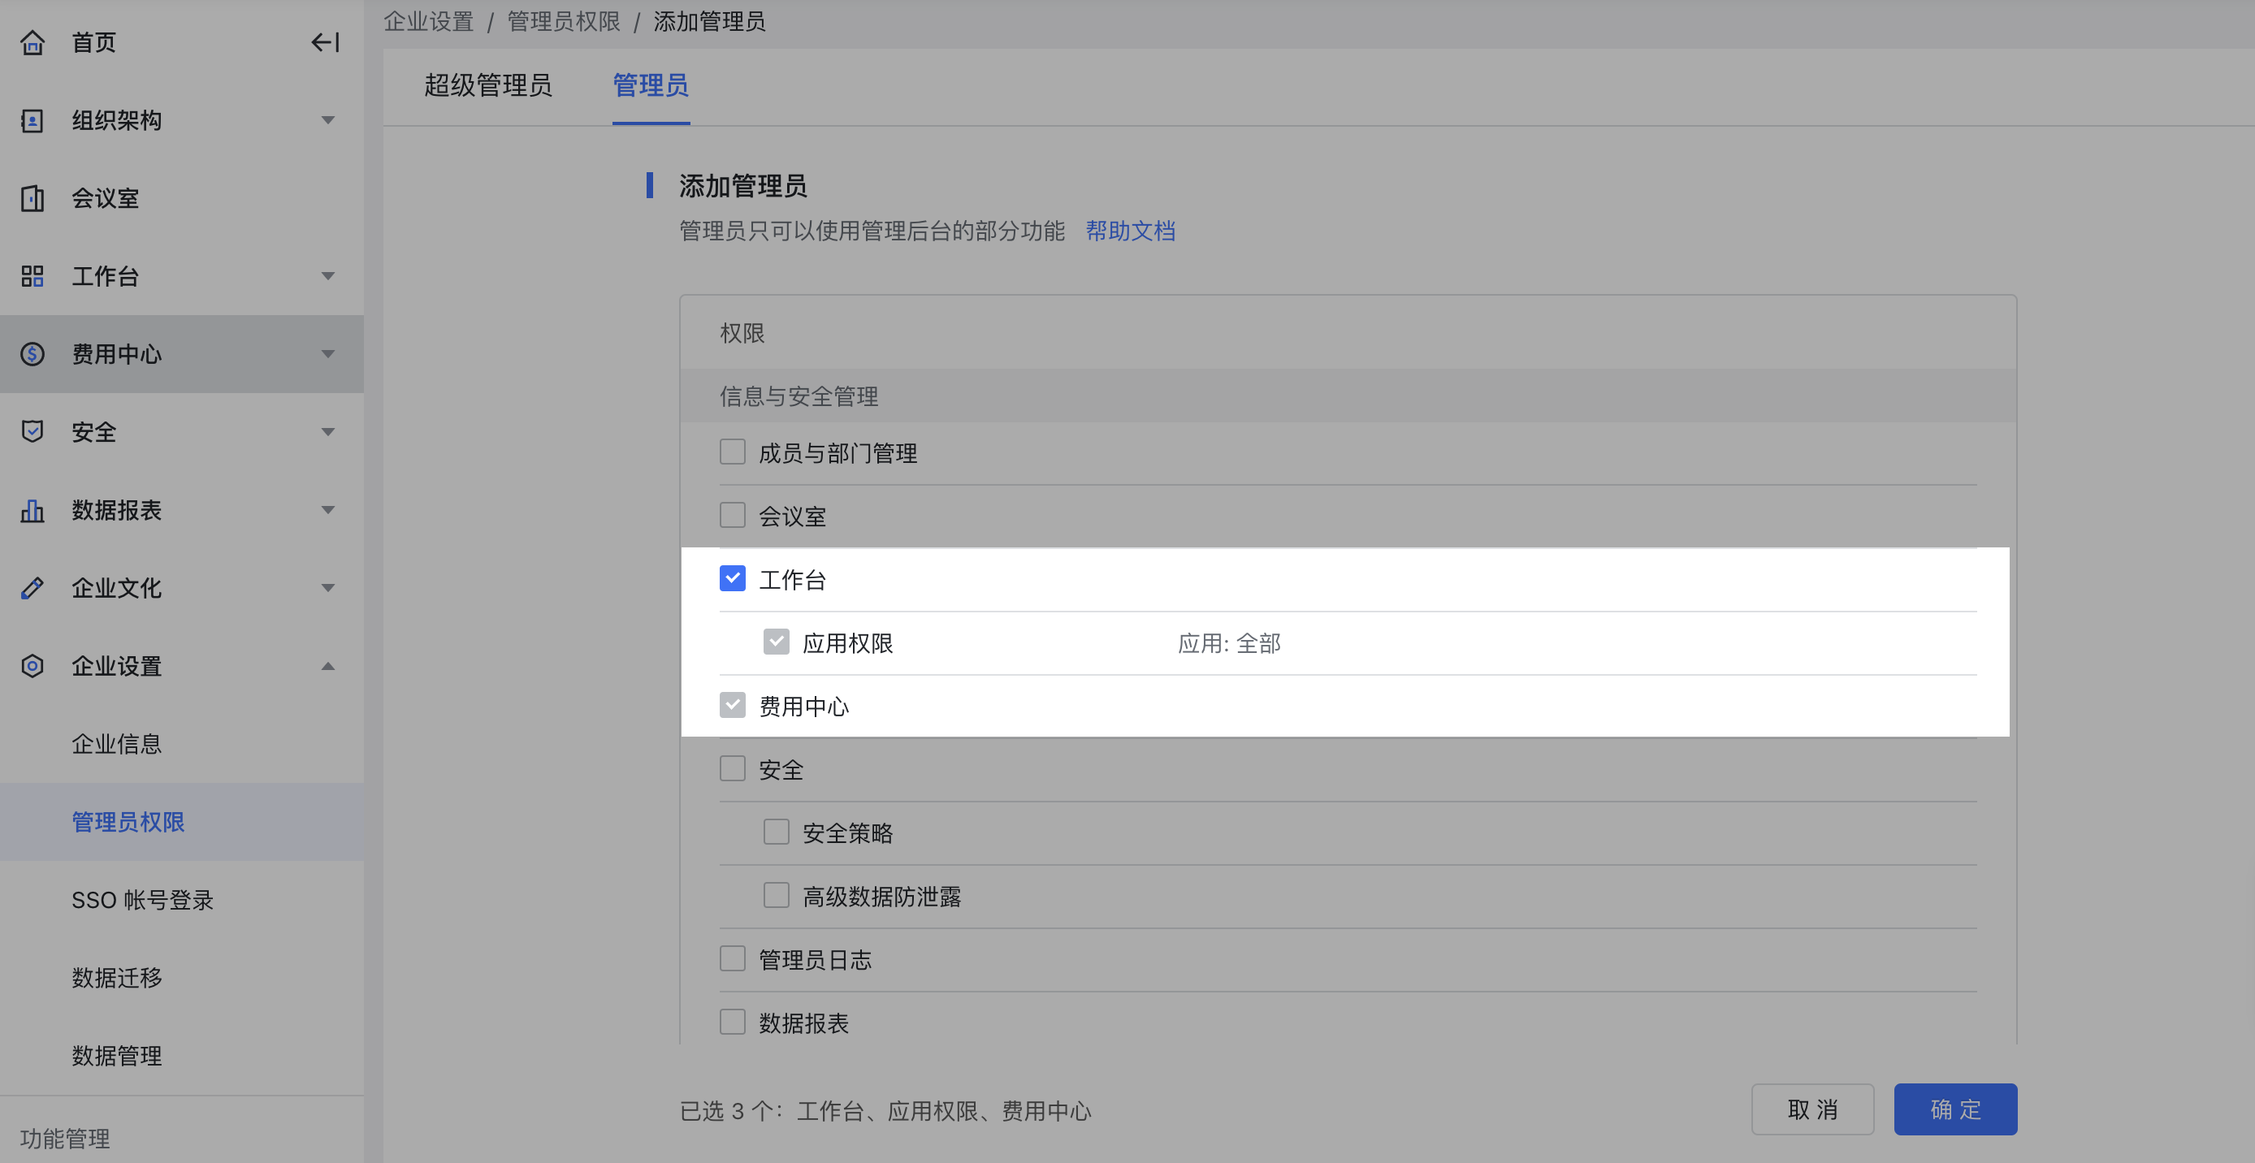Image resolution: width=2255 pixels, height=1163 pixels.
Task: Expand the 数据报表 sidebar arrow
Action: coord(328,510)
